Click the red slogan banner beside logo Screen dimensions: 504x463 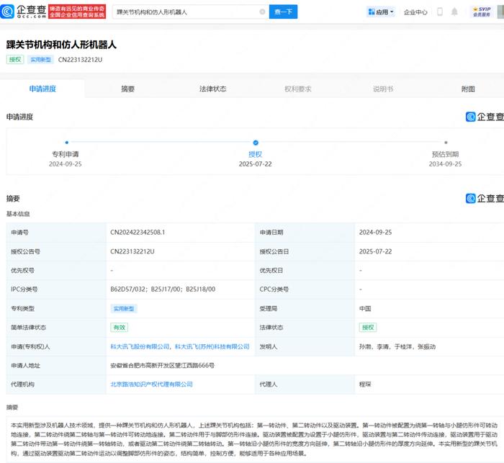[77, 12]
